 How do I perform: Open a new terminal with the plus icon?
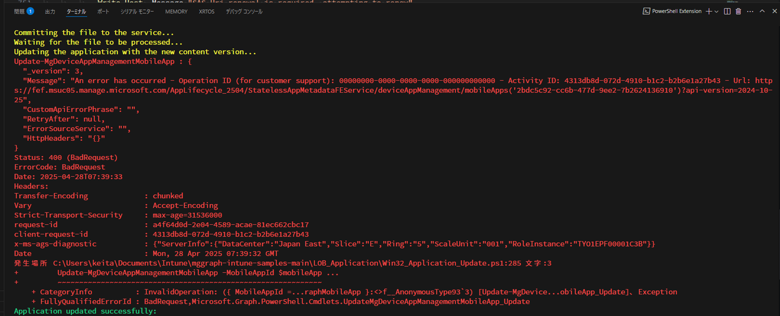pos(709,11)
